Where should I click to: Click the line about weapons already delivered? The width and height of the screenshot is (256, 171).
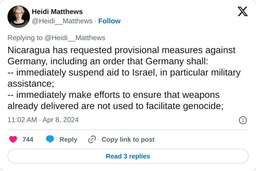point(115,106)
